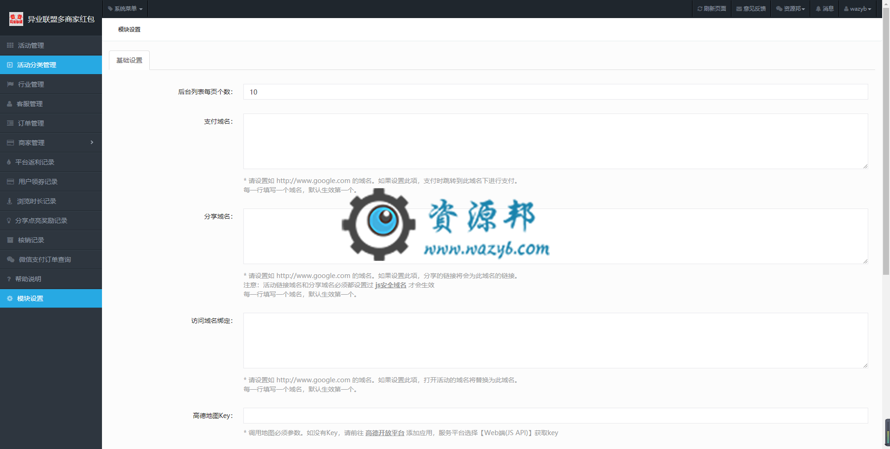The width and height of the screenshot is (890, 449).
Task: Open the 高德开放平台 link
Action: pyautogui.click(x=385, y=433)
